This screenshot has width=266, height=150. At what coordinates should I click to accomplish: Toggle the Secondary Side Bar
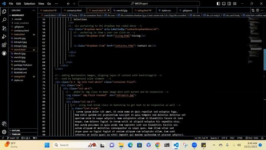point(229,4)
